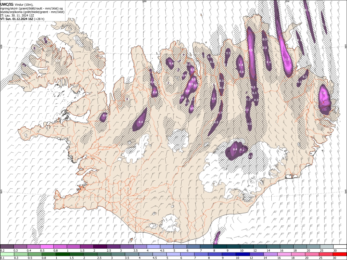The height and width of the screenshot is (260, 347).
Task: Click the bright pink 0.5 swatch in top legend row
Action: (x=47, y=246)
